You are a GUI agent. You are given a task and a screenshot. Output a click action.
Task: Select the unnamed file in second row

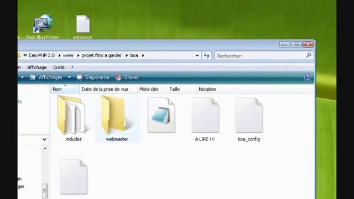[74, 177]
